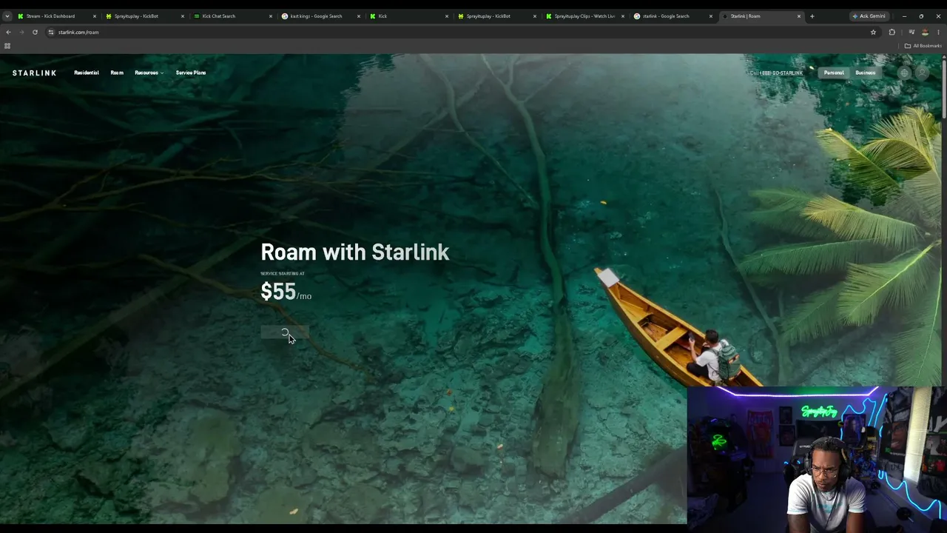Open the account profile icon on Starlink

922,73
